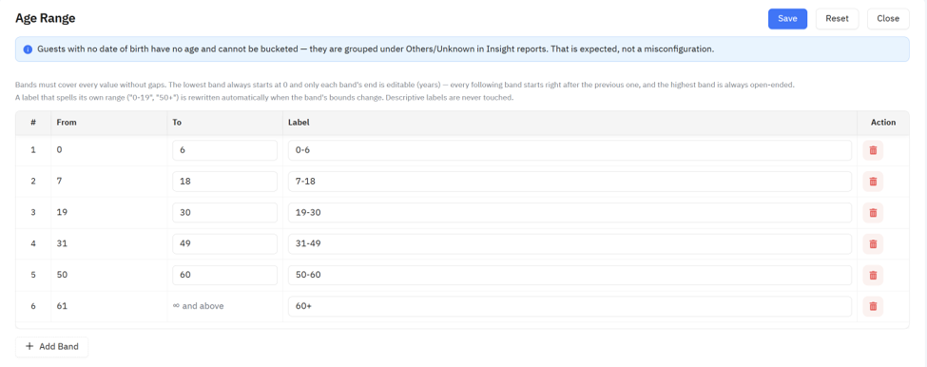Click the blue info icon in the notice
The image size is (927, 367).
[x=28, y=49]
